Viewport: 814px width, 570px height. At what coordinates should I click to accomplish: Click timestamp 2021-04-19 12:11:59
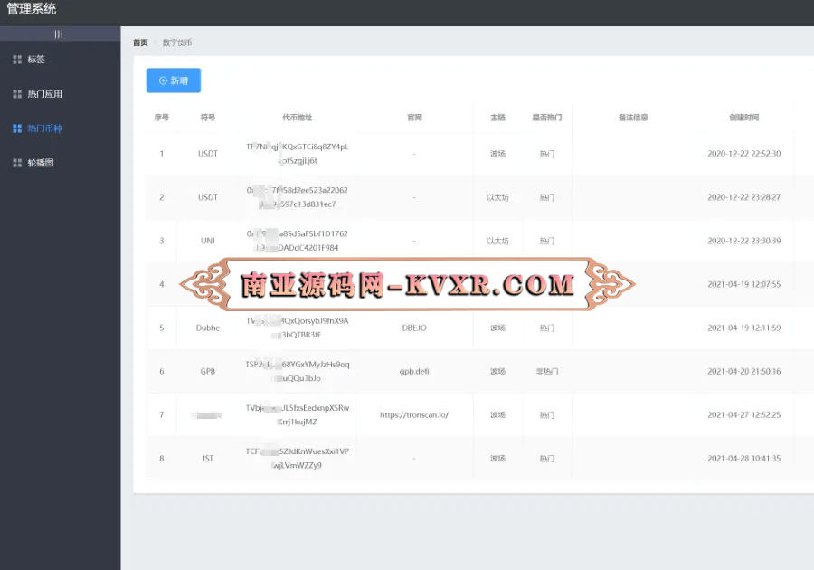[x=744, y=328]
